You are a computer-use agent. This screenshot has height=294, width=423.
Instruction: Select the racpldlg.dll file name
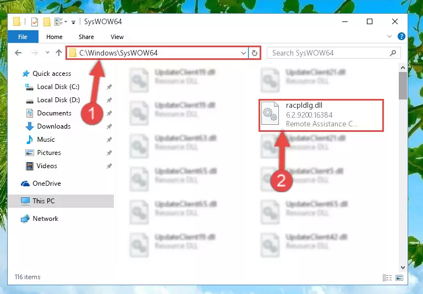click(304, 106)
